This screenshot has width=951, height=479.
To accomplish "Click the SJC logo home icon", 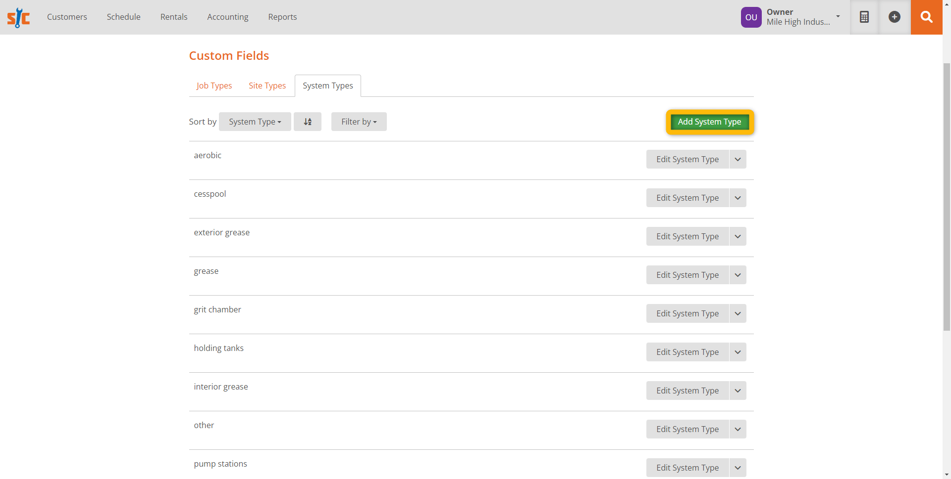I will 18,17.
